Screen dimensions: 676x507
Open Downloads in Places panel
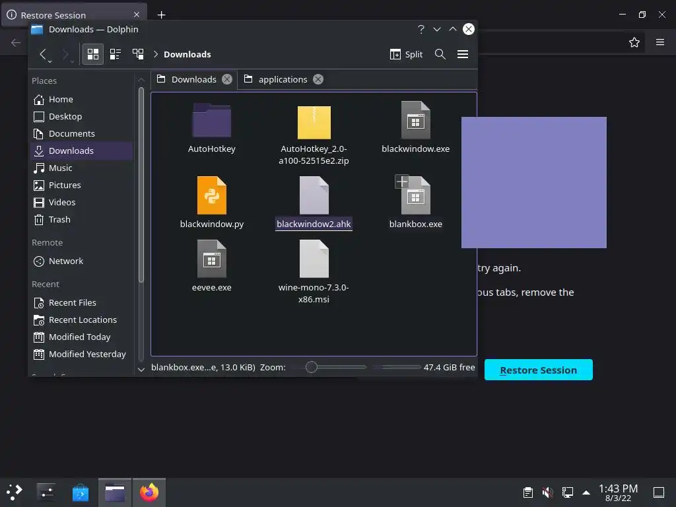point(82,151)
